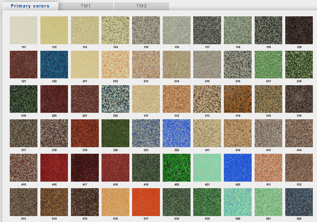
Task: Select the burnt orange swatch 314
Action: point(238,99)
